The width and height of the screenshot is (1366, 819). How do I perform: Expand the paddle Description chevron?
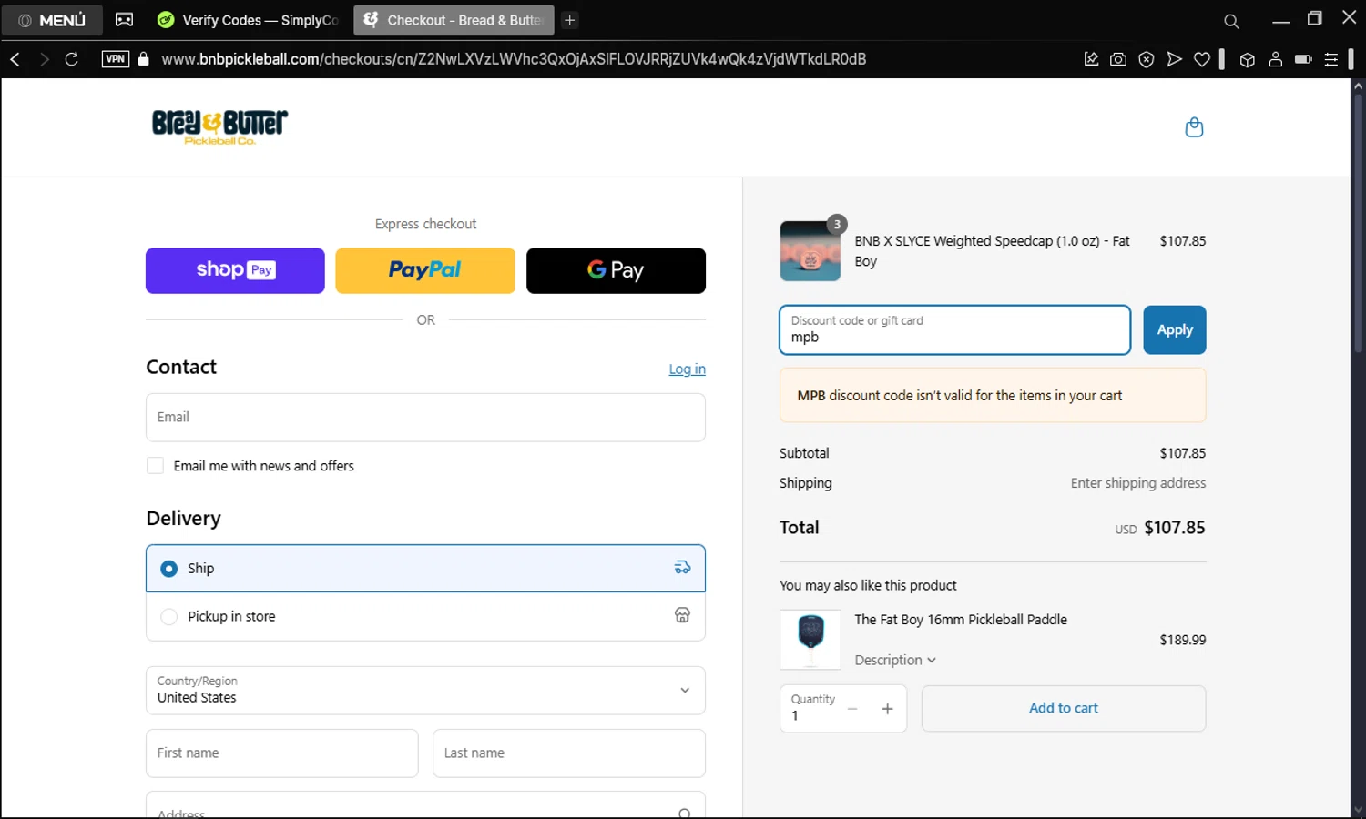click(x=932, y=661)
